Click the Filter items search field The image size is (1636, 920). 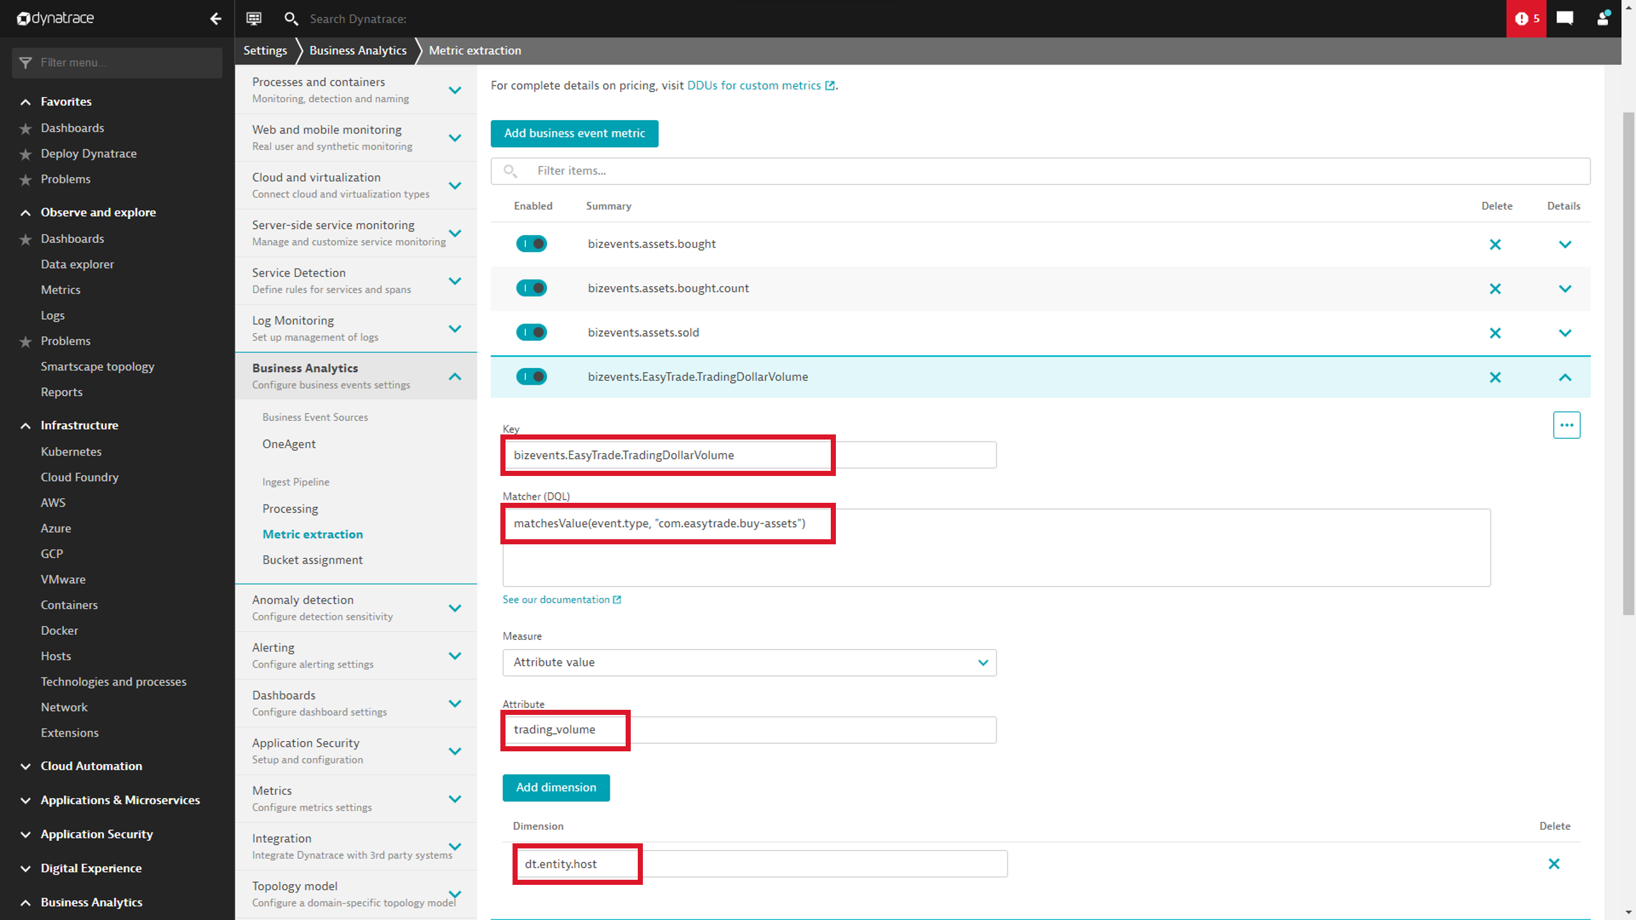1040,171
